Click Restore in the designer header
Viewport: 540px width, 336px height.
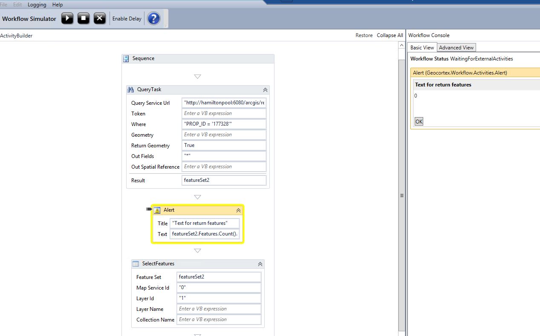(364, 35)
